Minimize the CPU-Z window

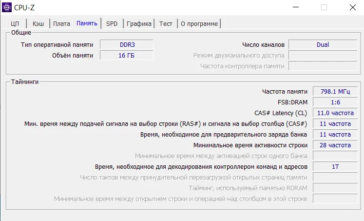coord(296,7)
